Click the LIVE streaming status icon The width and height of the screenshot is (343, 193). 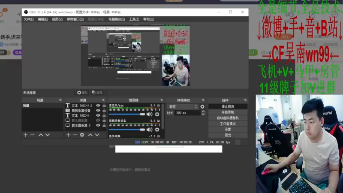click(137, 142)
